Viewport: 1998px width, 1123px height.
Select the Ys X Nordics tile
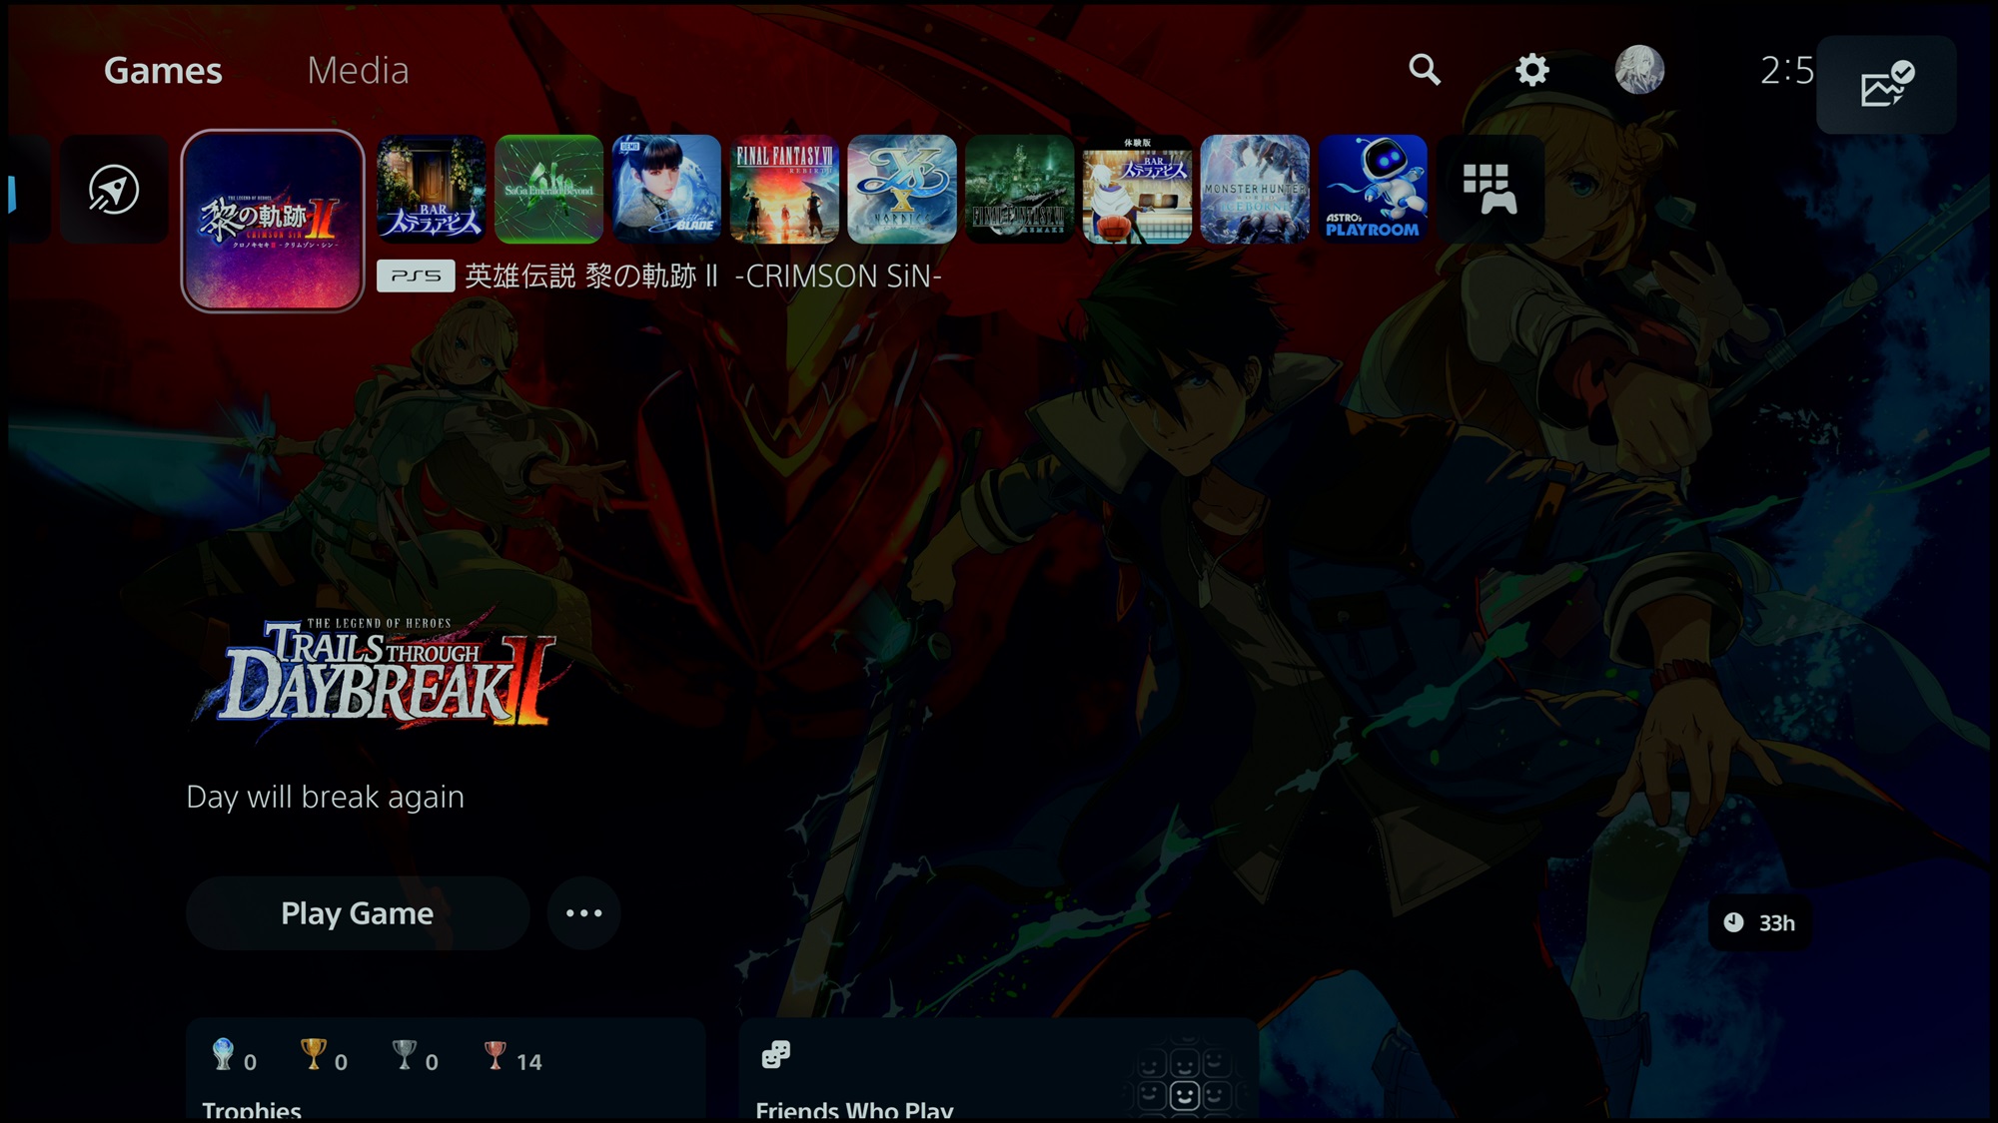click(x=902, y=190)
